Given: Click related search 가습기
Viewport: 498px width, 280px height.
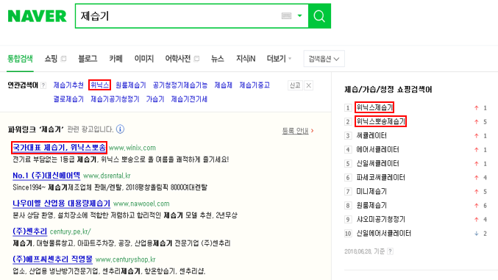Looking at the screenshot, I should point(155,99).
